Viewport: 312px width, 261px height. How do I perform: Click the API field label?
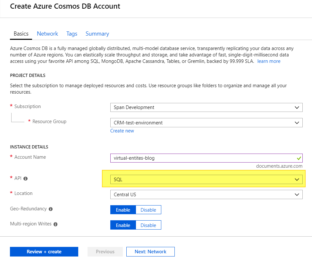pos(18,178)
